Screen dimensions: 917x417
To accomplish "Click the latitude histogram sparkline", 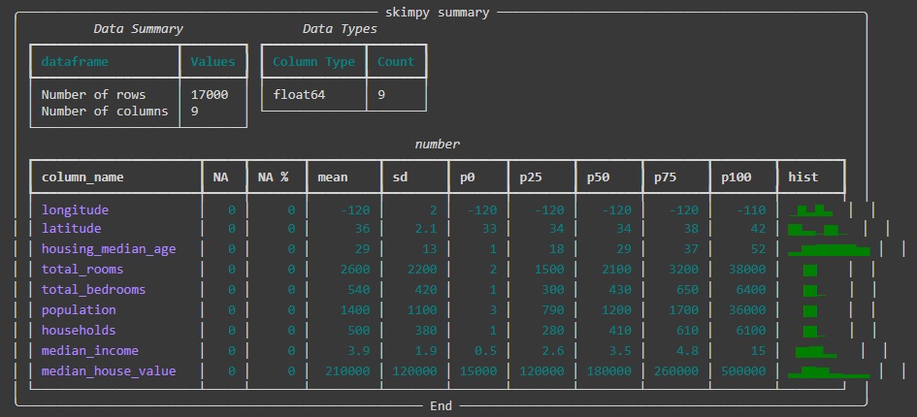I will point(818,229).
